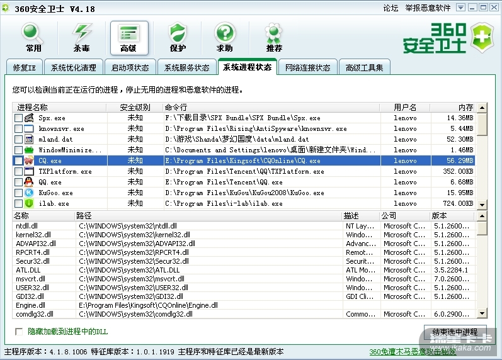Open the 举报恶意软件 report link
502x360 pixels.
[428, 8]
